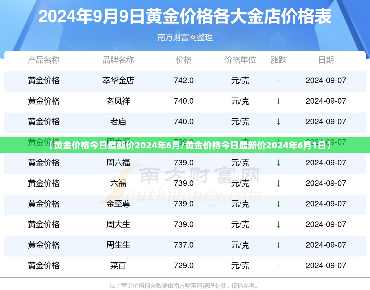Screen dimensions: 370x290
Task: Click the down arrow in the 老凤祥 row
Action: (x=278, y=101)
